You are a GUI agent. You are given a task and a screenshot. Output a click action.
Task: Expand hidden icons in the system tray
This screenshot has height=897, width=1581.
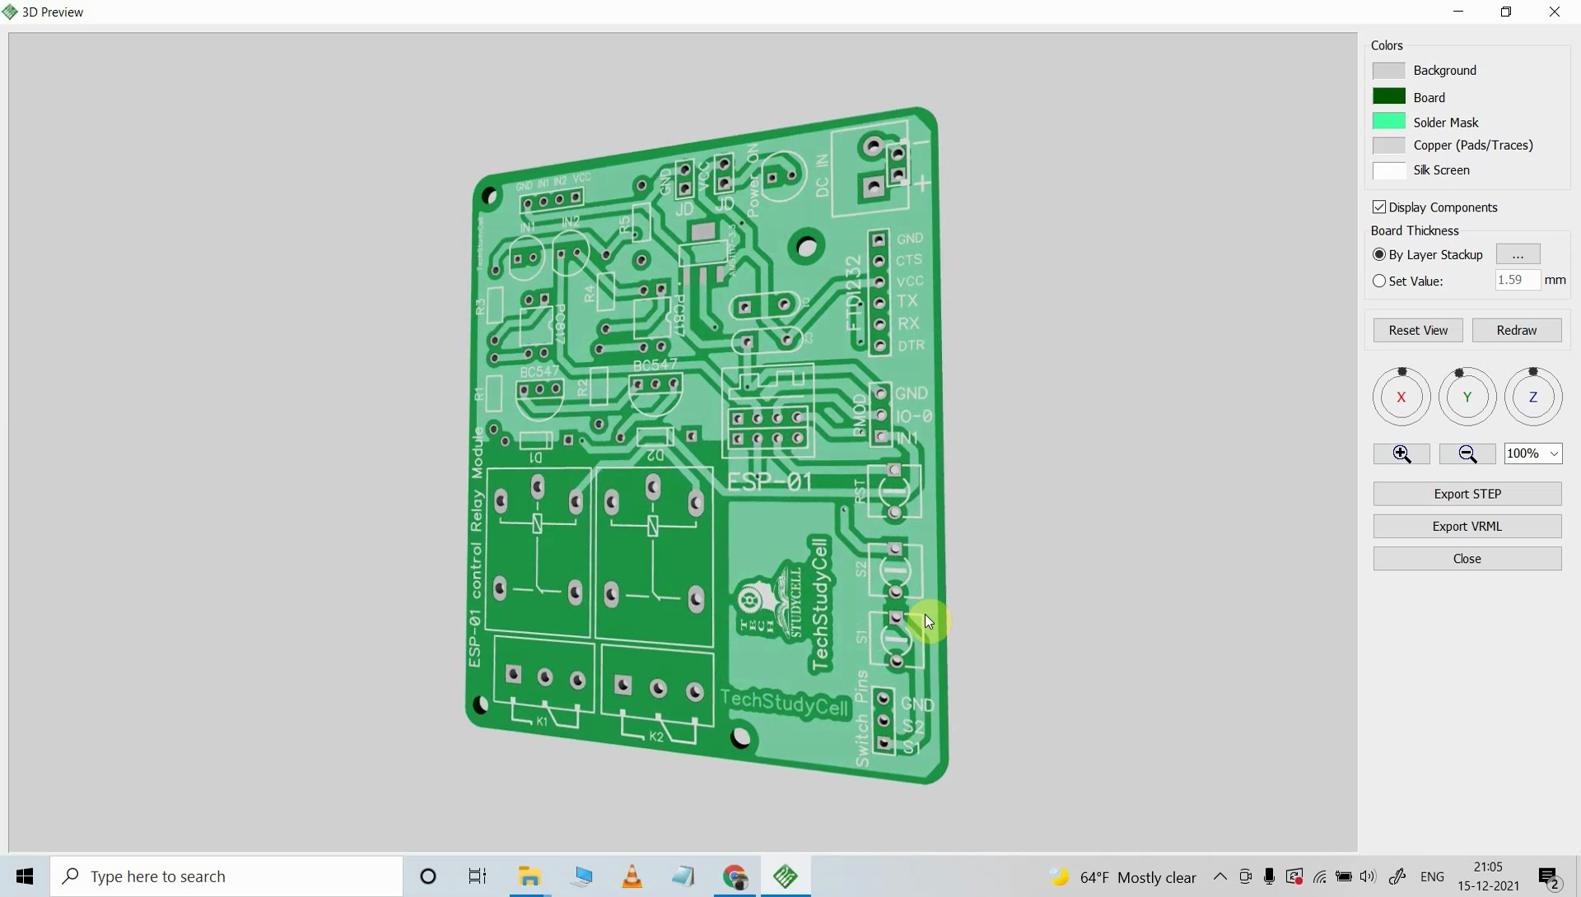pos(1221,876)
